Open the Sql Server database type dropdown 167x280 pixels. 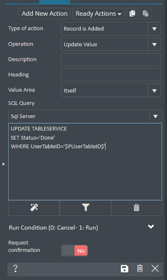pyautogui.click(x=85, y=116)
